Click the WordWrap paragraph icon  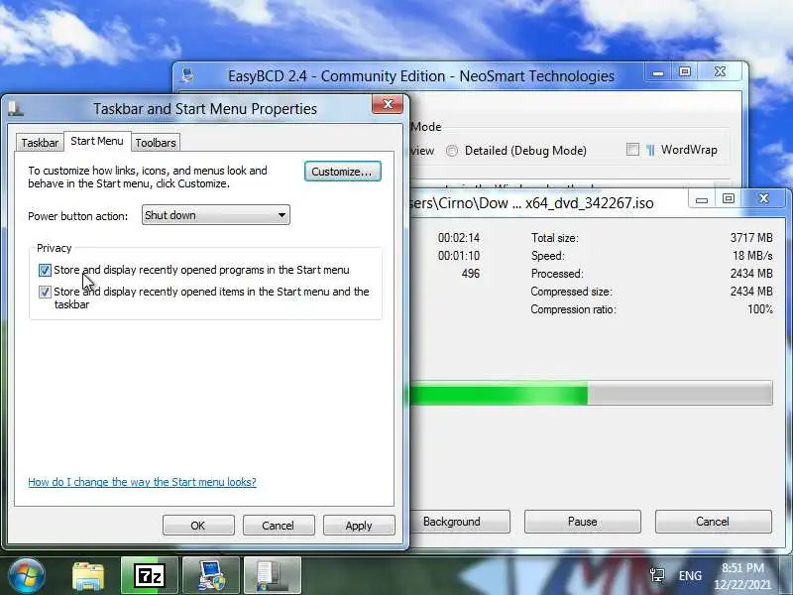pyautogui.click(x=650, y=150)
